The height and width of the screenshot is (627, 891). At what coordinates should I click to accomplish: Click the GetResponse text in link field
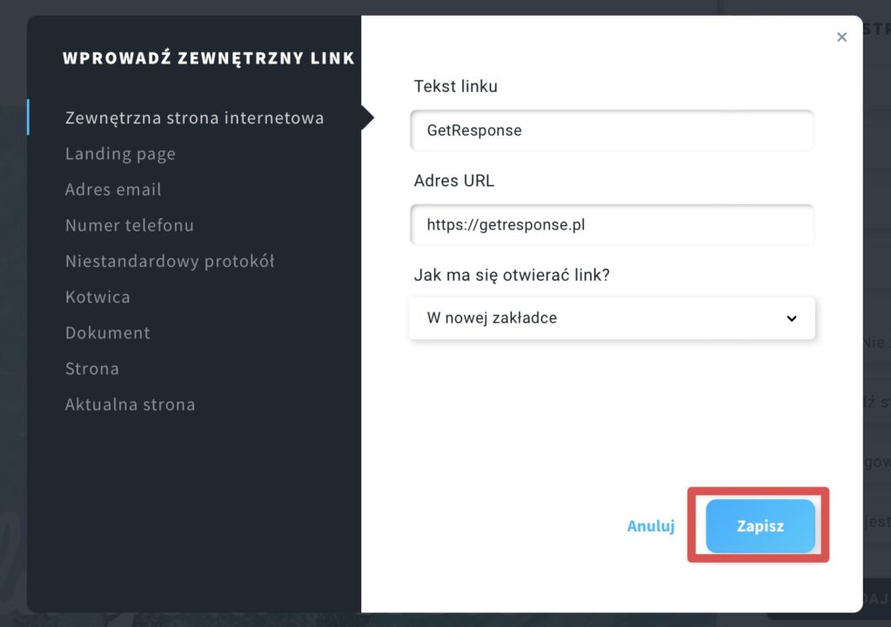[474, 130]
